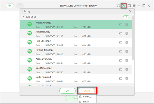
Task: Open folder for One Dance.mp3
Action: tap(121, 69)
